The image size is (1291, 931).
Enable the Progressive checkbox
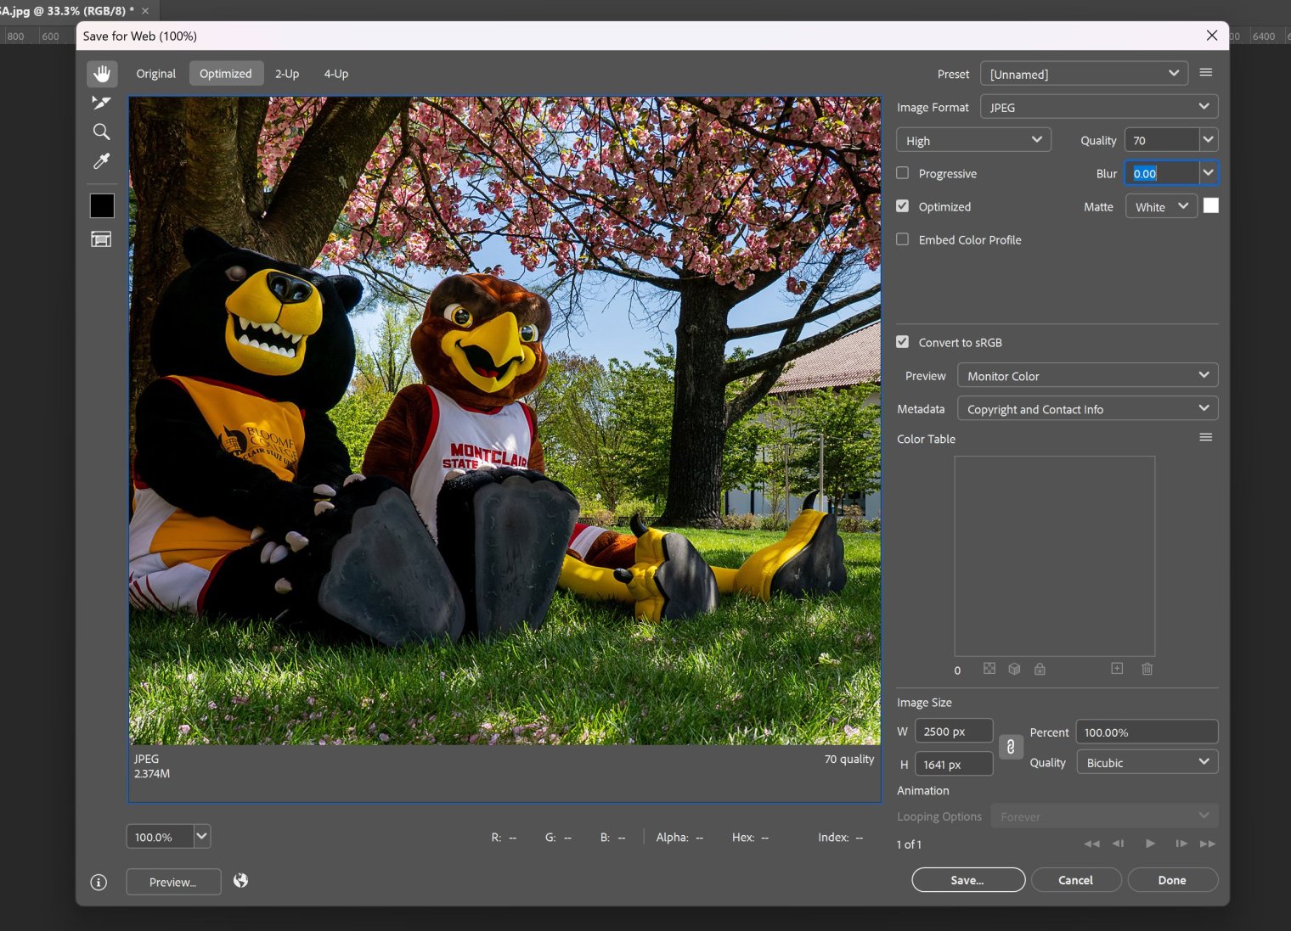tap(903, 173)
